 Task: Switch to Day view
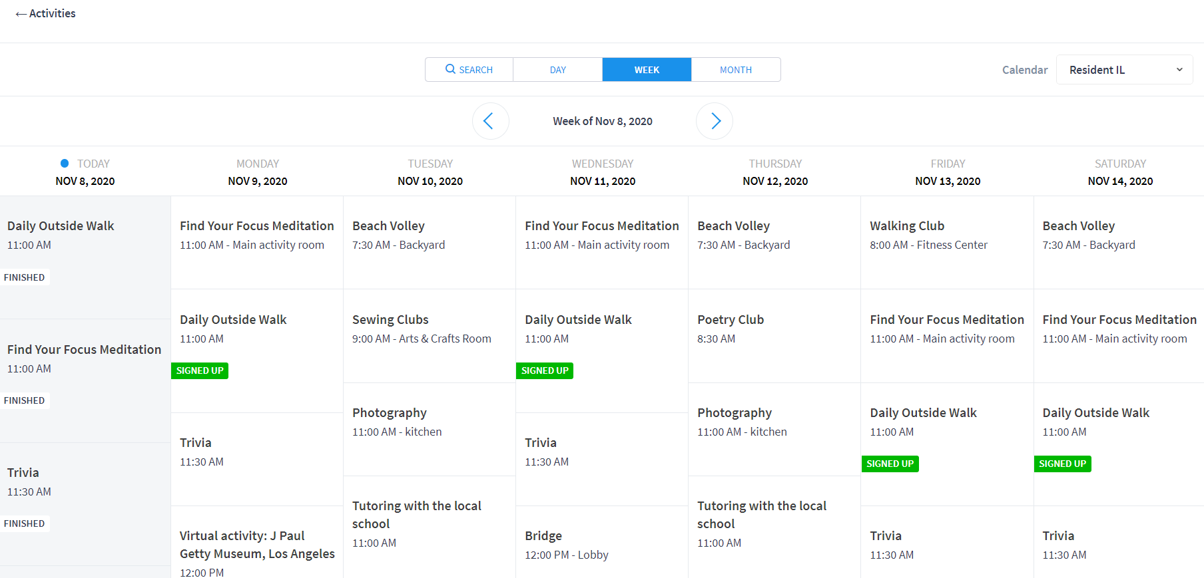click(557, 69)
